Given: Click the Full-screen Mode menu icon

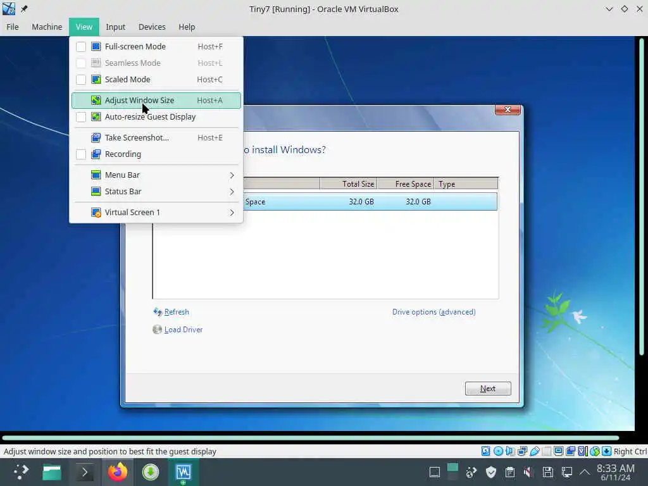Looking at the screenshot, I should 96,46.
